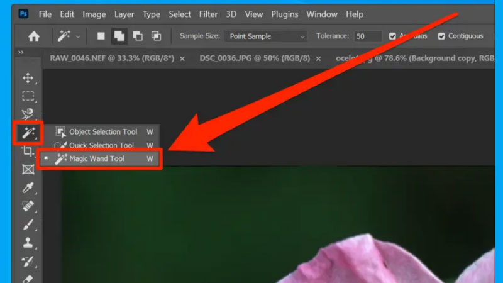The width and height of the screenshot is (503, 283).
Task: Close the DSC_0036.JPG tab
Action: 318,58
